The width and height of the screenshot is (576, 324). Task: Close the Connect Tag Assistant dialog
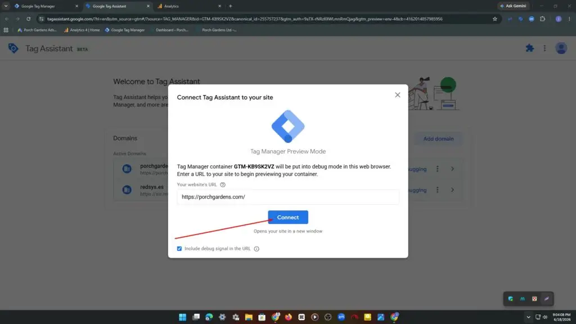(398, 94)
